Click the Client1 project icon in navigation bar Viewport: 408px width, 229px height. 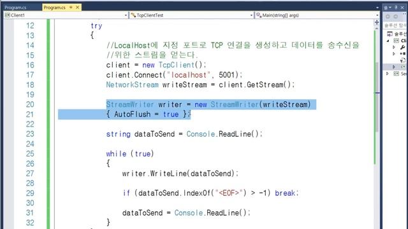(x=7, y=15)
